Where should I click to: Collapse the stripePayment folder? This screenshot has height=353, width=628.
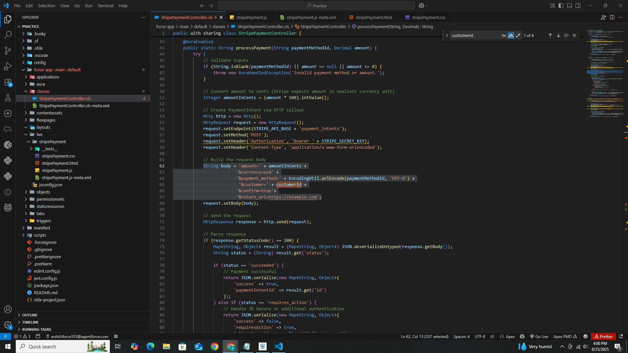pos(52,142)
